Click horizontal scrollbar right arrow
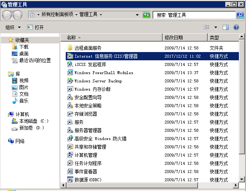The image size is (246, 191). click(x=235, y=185)
